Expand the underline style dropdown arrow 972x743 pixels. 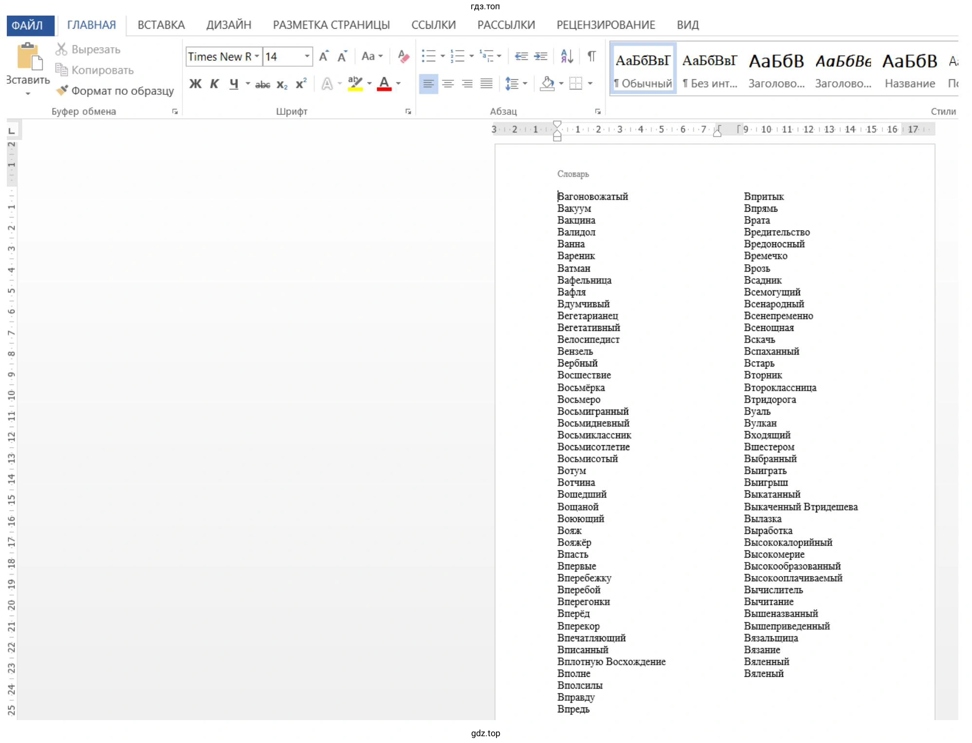pos(248,84)
